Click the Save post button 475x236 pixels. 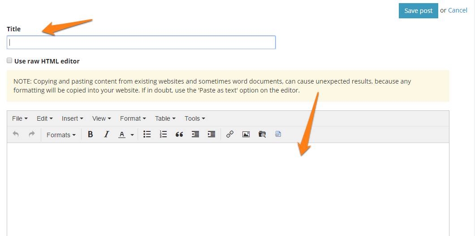tap(418, 11)
